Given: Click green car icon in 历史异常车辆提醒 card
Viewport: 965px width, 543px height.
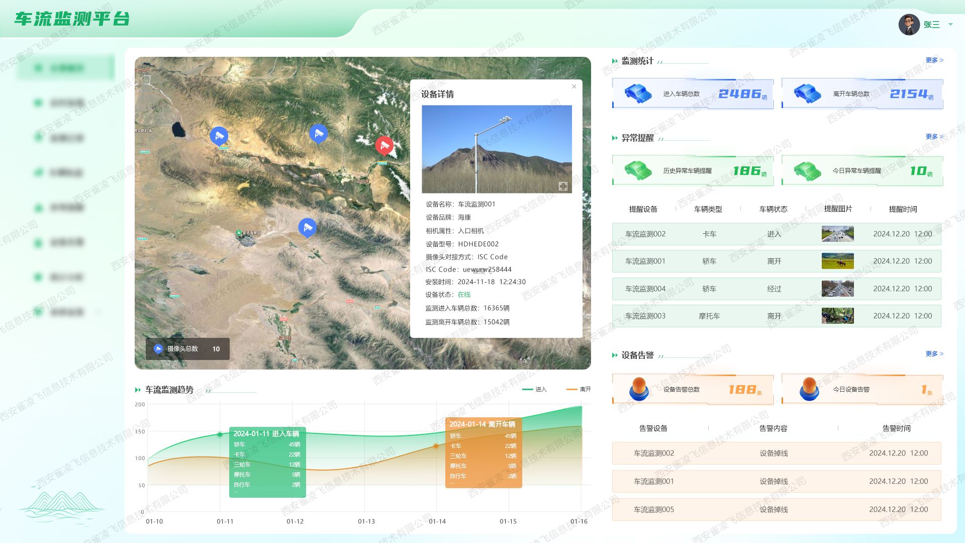Looking at the screenshot, I should pos(638,170).
